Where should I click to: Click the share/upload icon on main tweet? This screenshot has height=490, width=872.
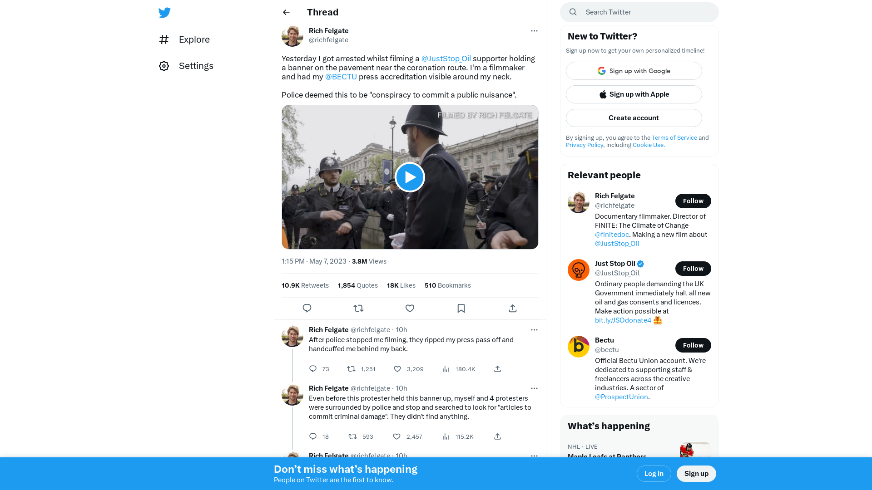(513, 308)
